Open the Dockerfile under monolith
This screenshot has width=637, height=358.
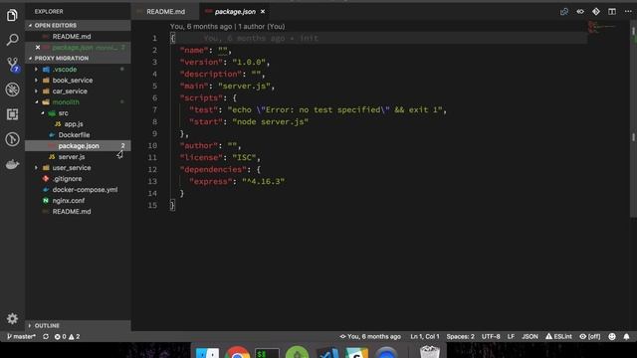(74, 135)
